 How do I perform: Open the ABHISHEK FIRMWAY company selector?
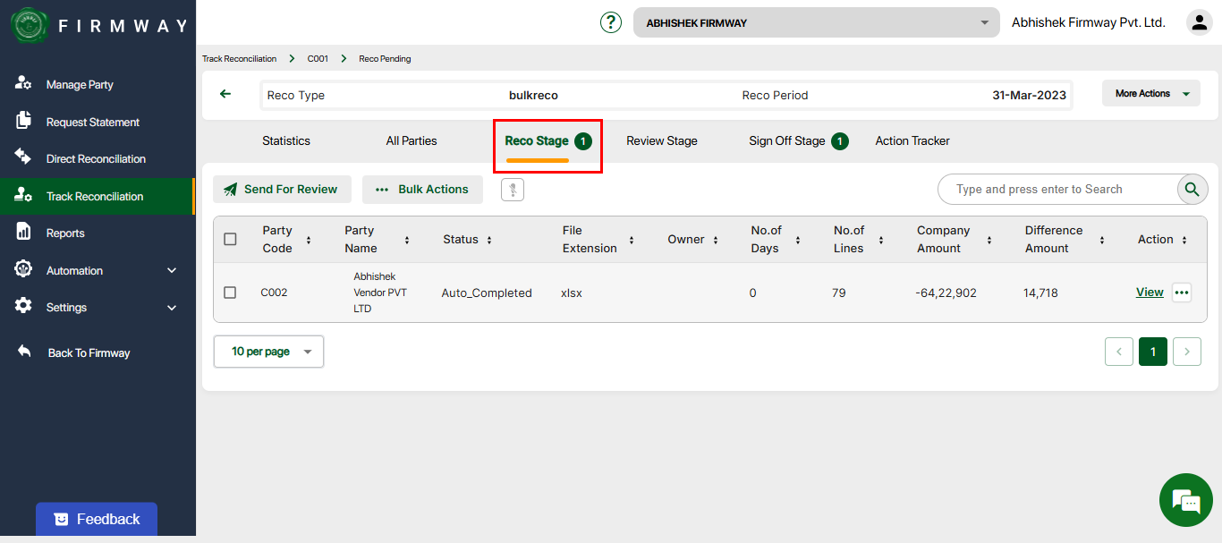click(816, 22)
